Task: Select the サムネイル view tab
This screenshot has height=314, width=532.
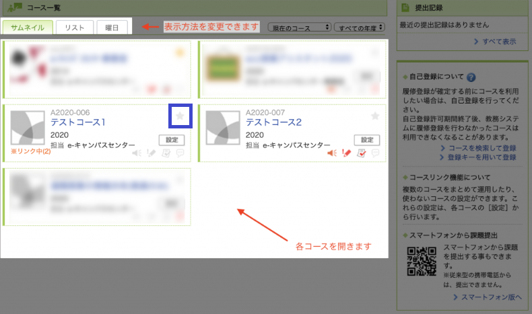Action: coord(28,28)
